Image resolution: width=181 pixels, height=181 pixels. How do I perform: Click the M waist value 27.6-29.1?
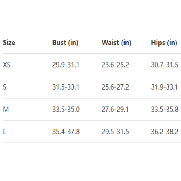(x=115, y=110)
